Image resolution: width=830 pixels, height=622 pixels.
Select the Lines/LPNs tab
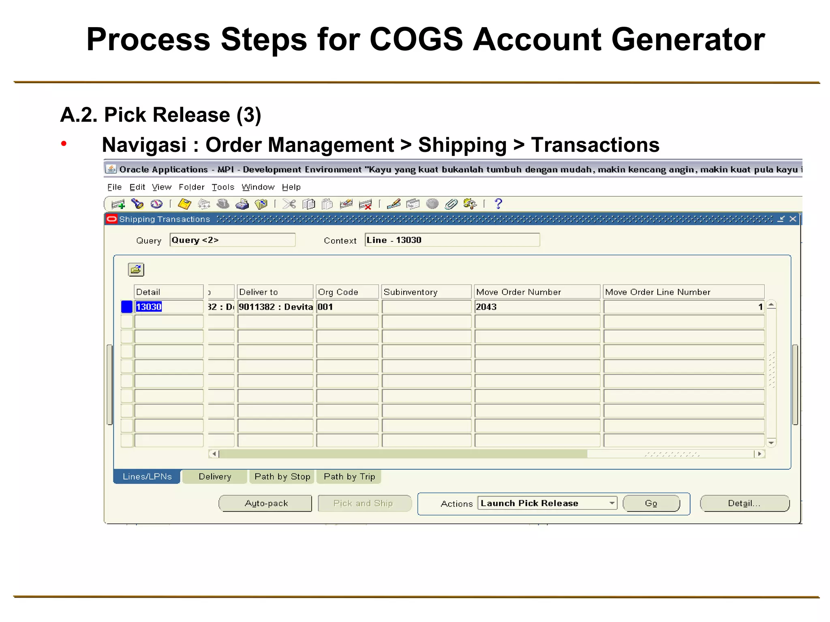tap(147, 477)
